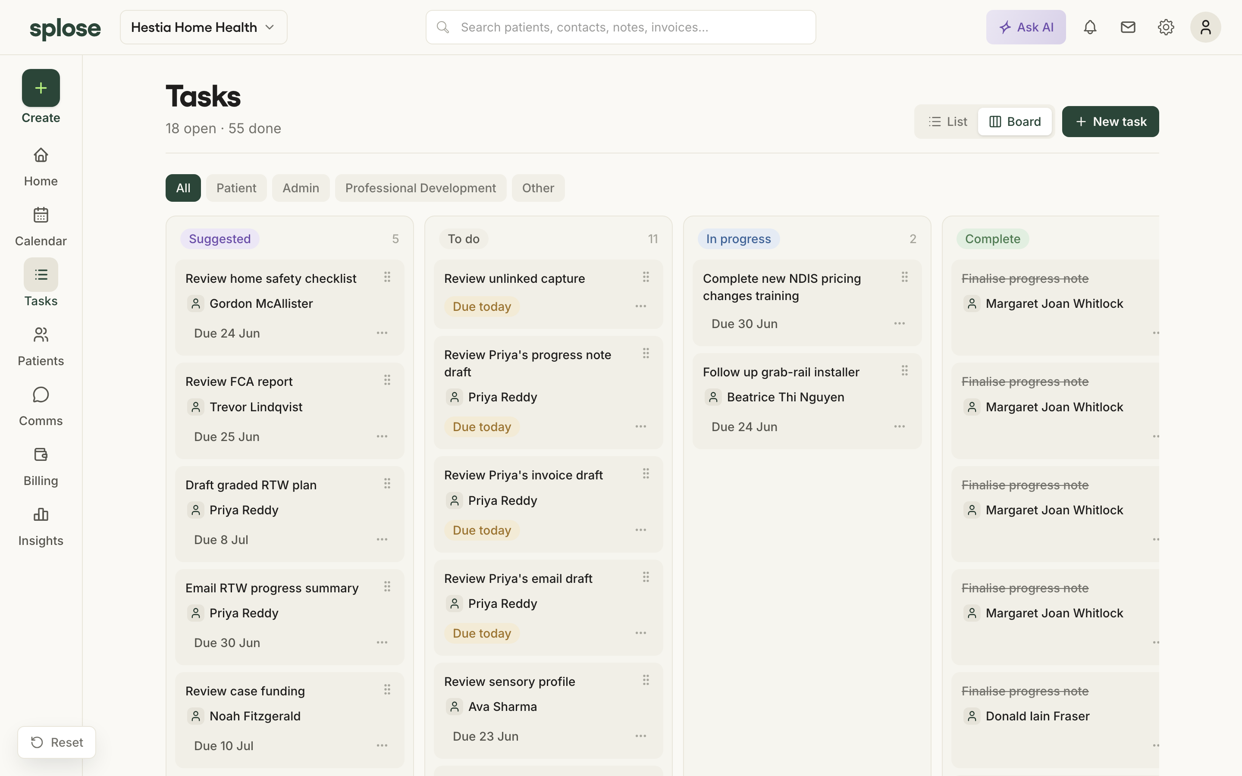Click Due 30 Jun on NDIS pricing training card
Screen dimensions: 1242x776
point(744,324)
